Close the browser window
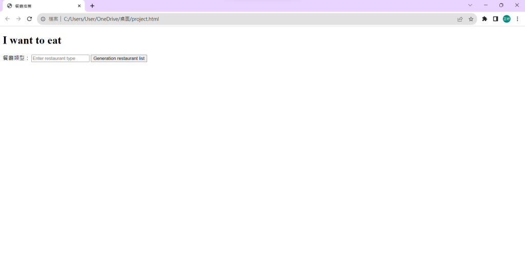 (x=517, y=5)
